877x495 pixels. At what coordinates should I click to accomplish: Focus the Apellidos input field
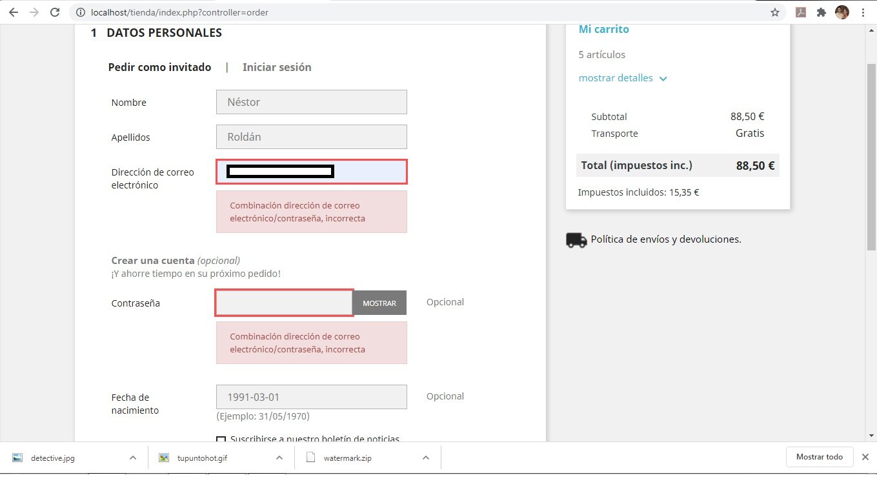click(312, 137)
